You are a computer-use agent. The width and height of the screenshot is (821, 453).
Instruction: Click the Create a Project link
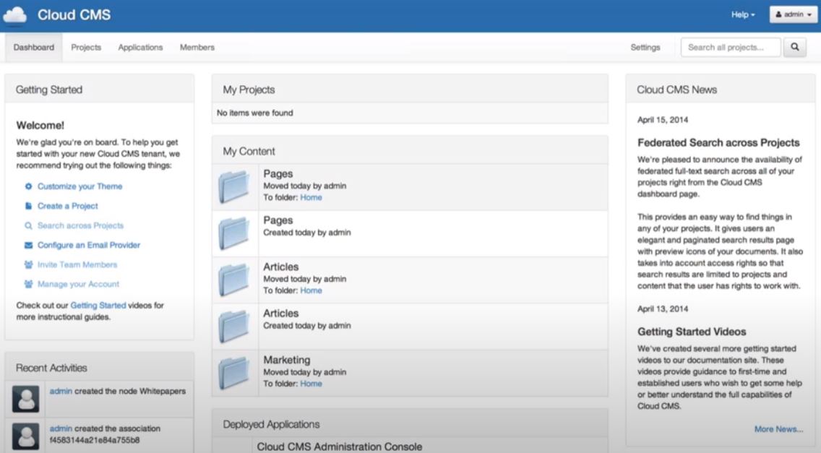coord(67,206)
